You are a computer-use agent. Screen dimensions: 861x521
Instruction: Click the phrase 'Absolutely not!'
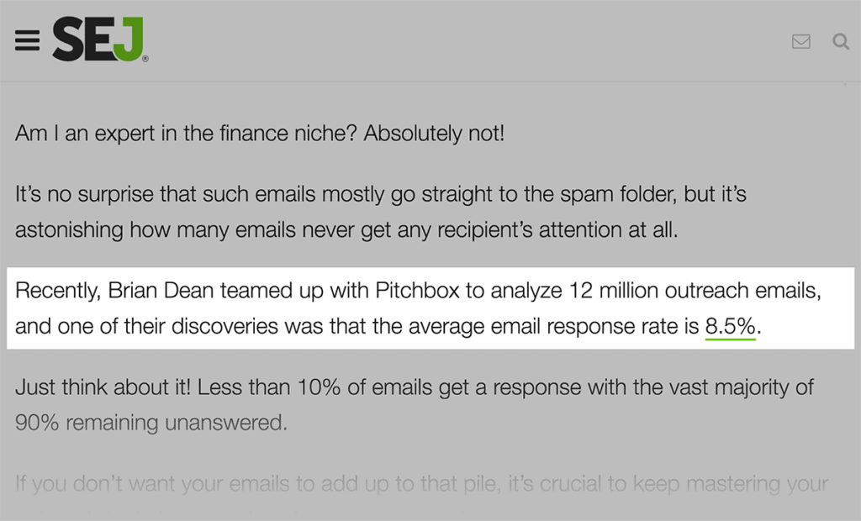(x=434, y=134)
